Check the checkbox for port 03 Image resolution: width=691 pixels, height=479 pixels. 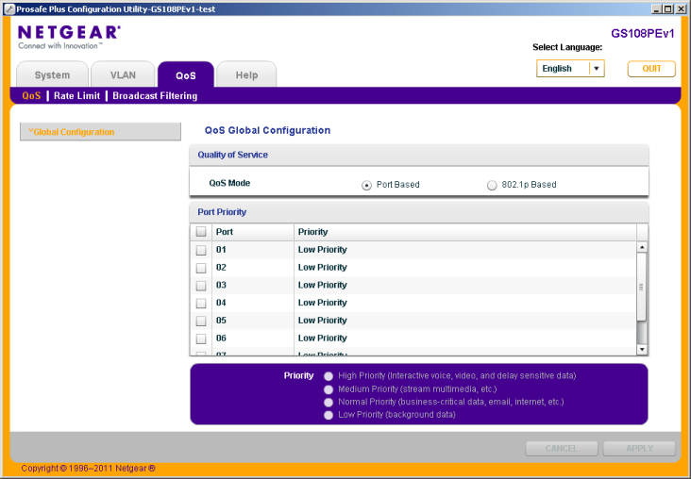[201, 286]
